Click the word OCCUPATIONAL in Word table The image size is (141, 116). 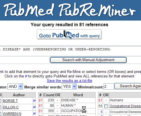coord(74,111)
